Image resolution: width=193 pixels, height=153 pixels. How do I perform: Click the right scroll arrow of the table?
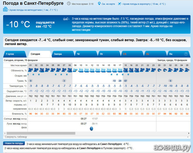click(189, 133)
